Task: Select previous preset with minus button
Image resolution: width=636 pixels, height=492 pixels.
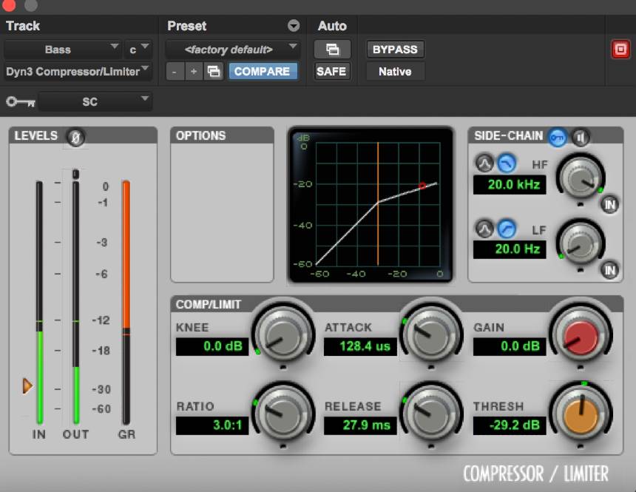Action: coord(175,72)
